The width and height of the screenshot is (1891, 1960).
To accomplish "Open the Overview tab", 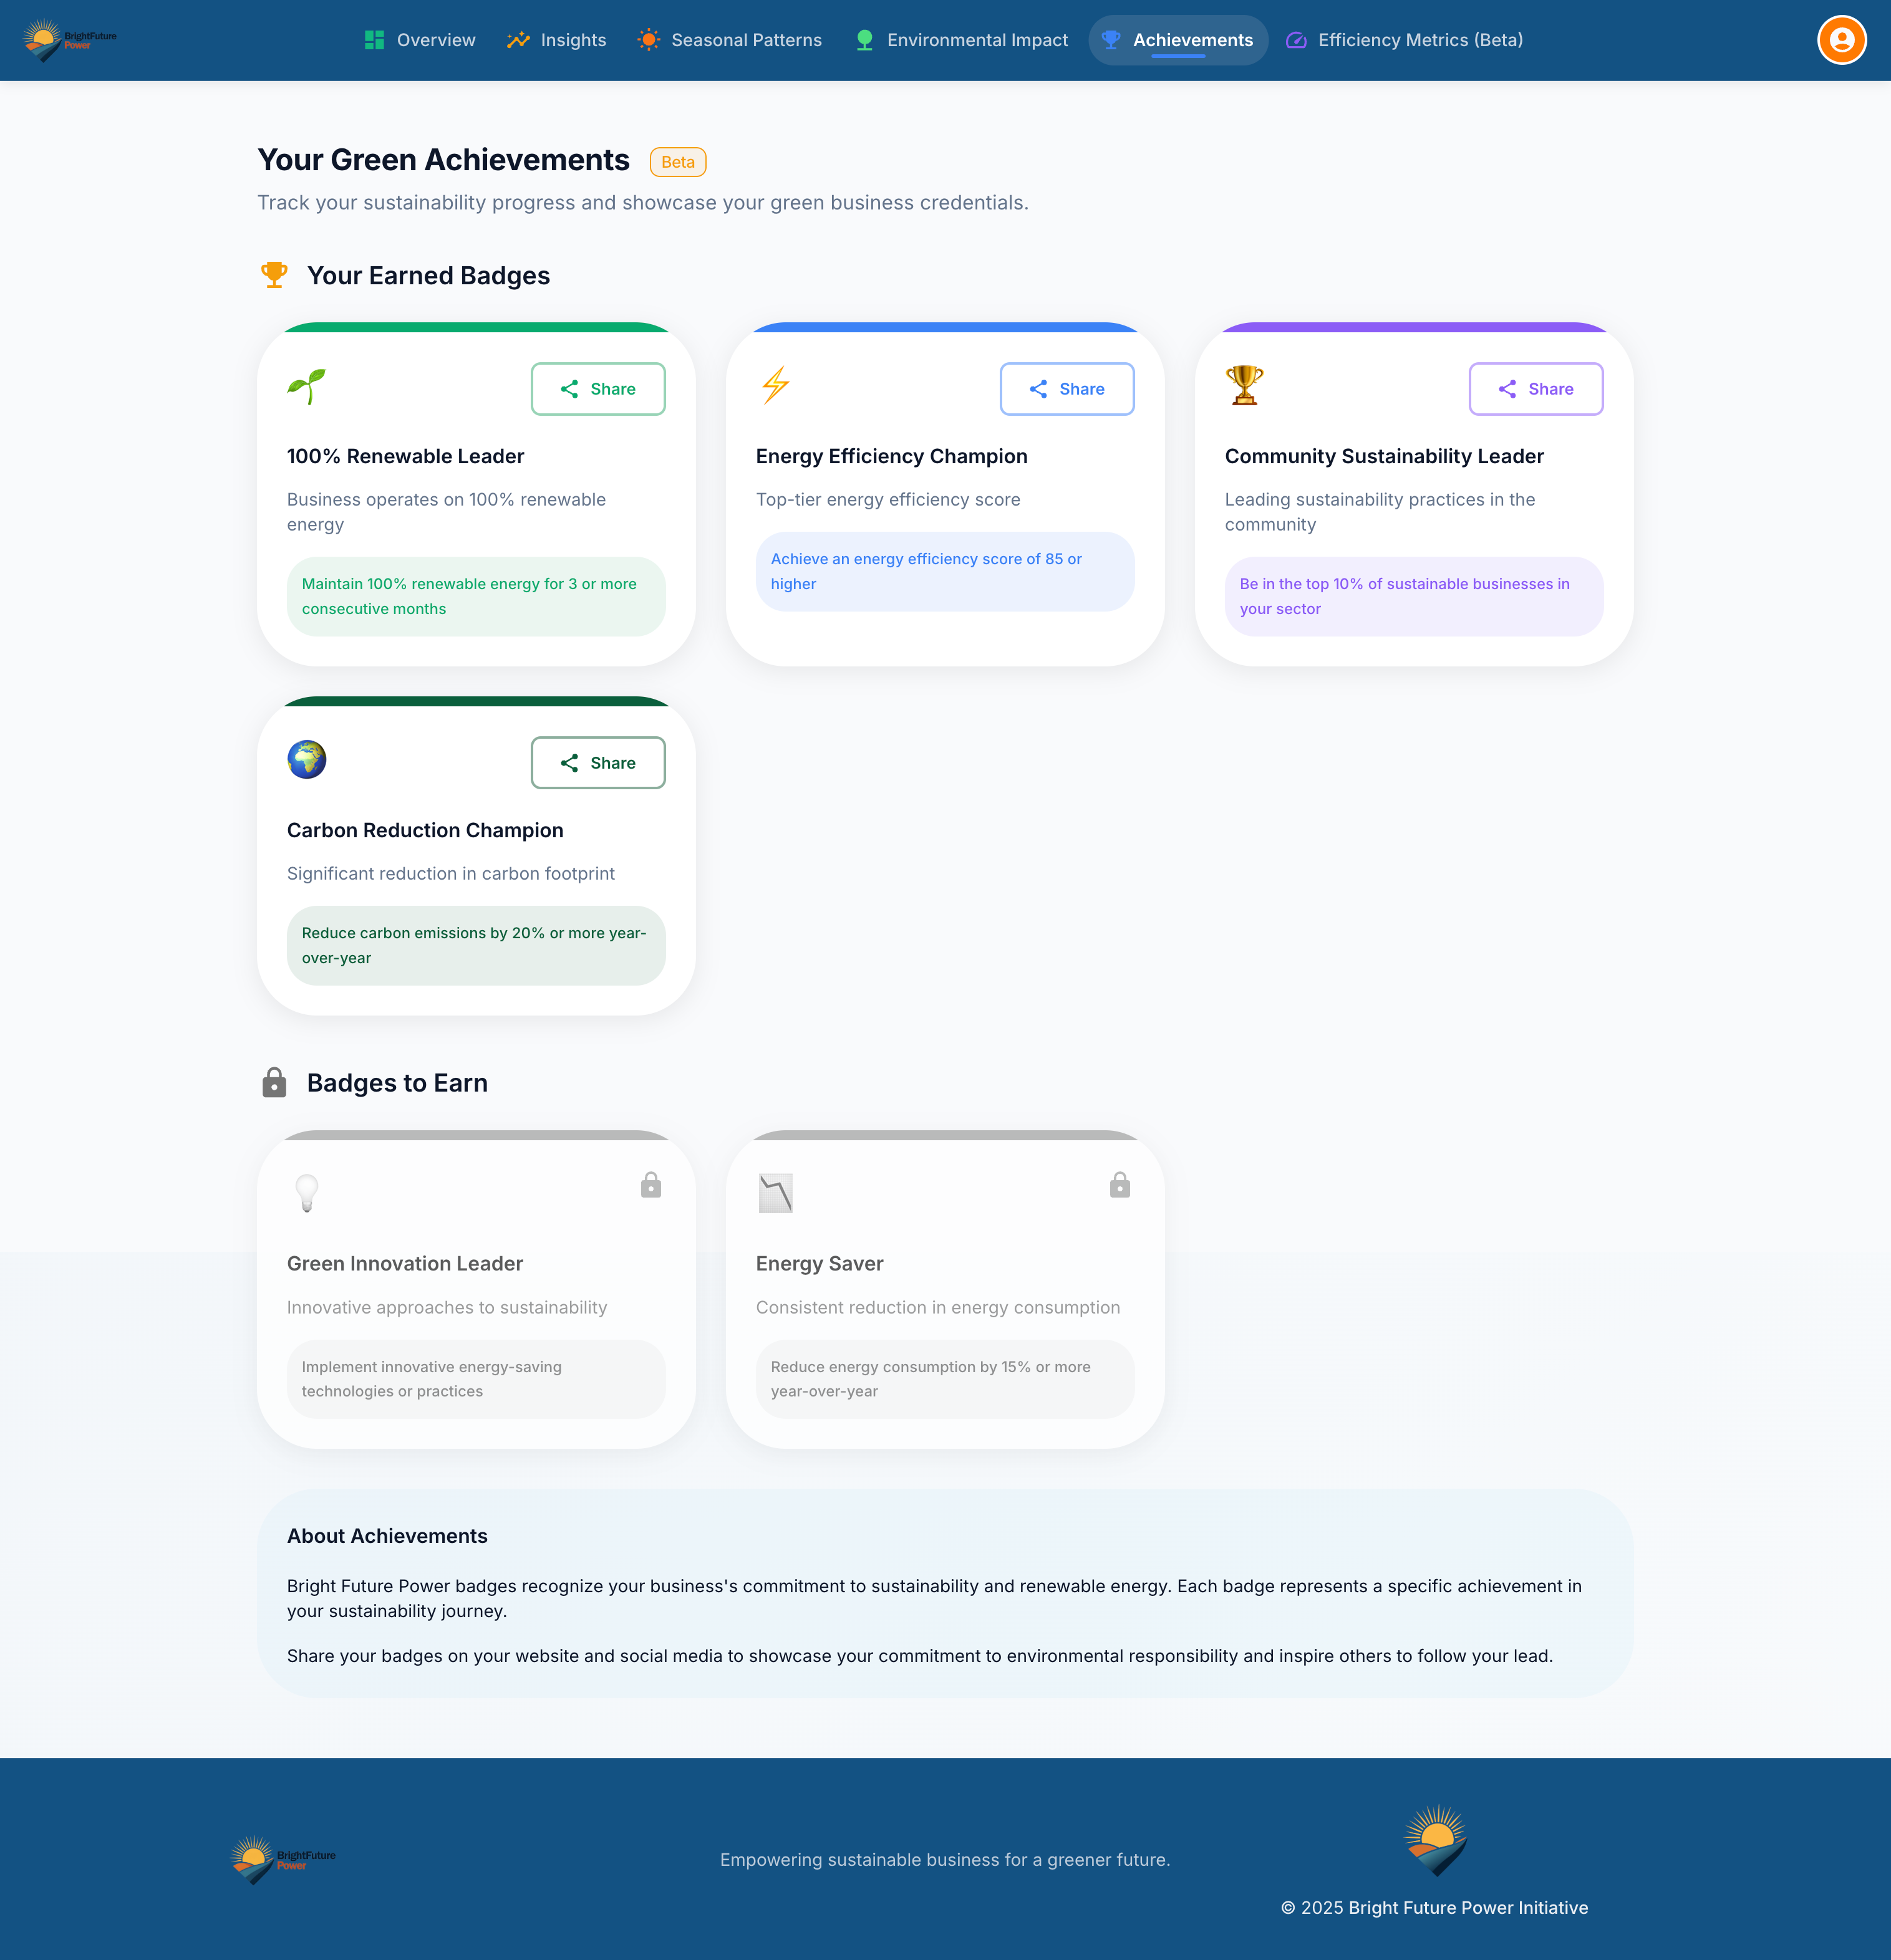I will [420, 40].
